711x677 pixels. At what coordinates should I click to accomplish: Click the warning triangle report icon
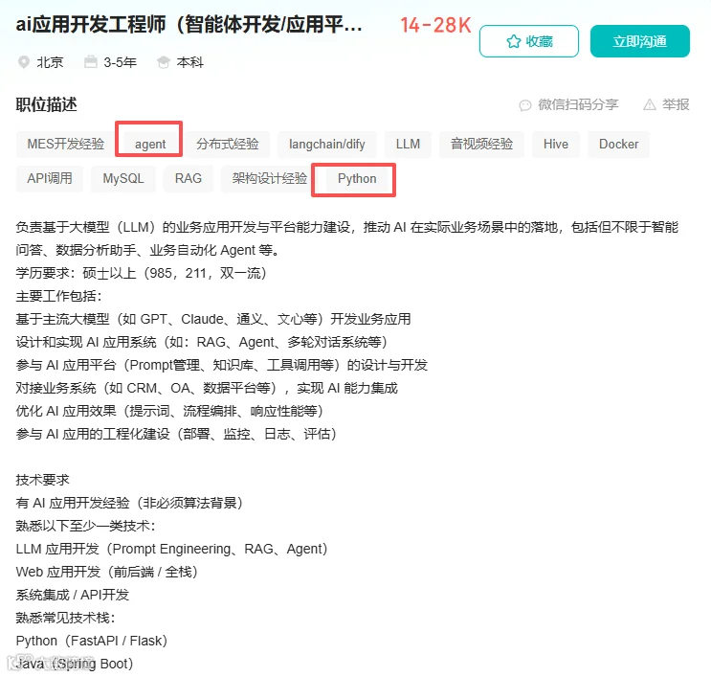point(650,104)
